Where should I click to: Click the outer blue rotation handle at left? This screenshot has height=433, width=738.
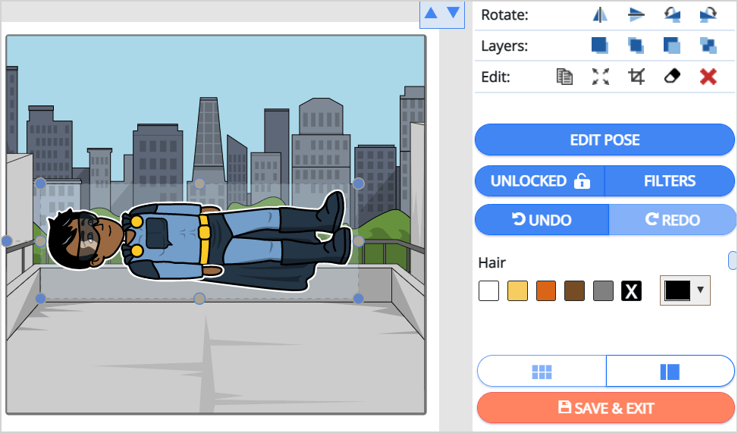point(7,241)
